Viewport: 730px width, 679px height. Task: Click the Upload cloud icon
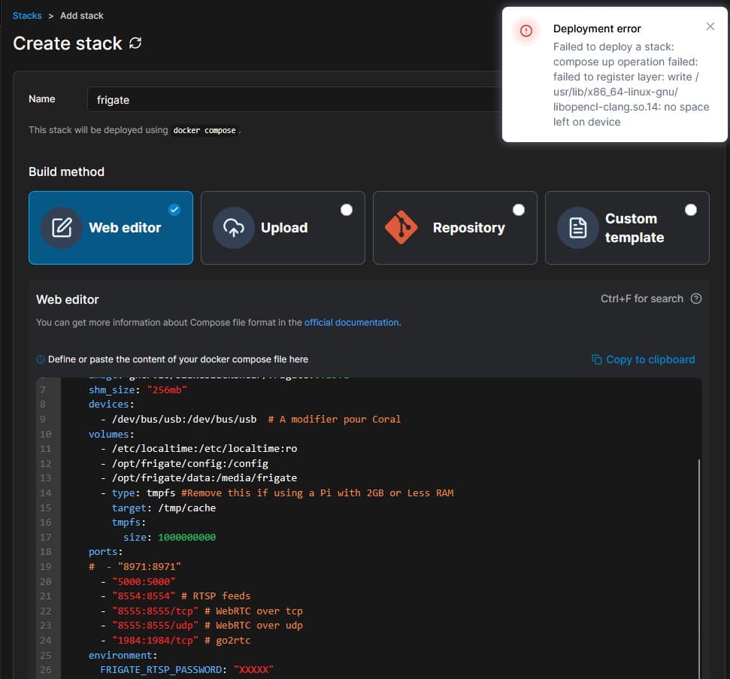[x=233, y=228]
